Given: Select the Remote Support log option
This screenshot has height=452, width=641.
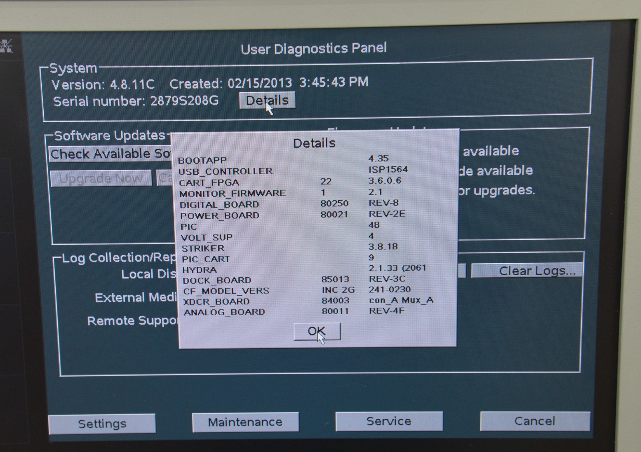Looking at the screenshot, I should click(132, 321).
